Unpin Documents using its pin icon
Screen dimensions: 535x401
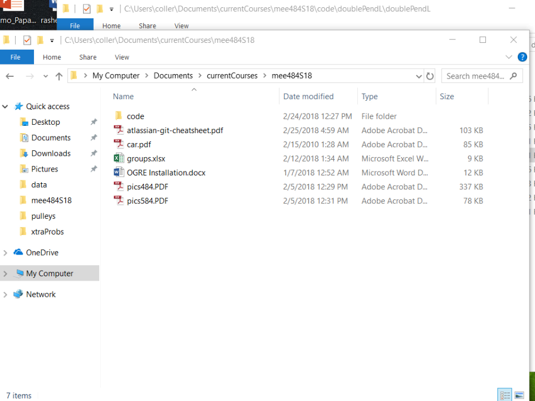pyautogui.click(x=94, y=138)
